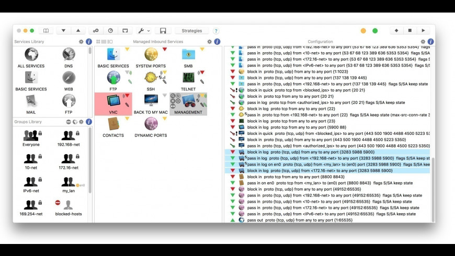Select BASIC SERVICES in Services Library
Viewport: 455px width, 256px height.
pos(31,81)
